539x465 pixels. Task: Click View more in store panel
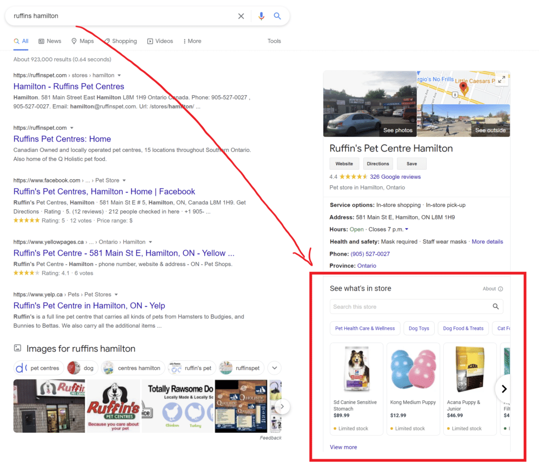(x=343, y=447)
